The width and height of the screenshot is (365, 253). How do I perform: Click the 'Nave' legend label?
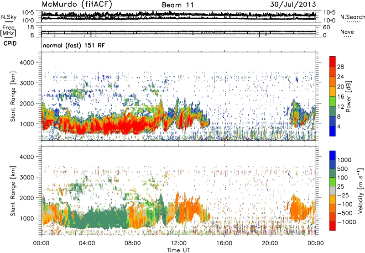click(x=347, y=32)
